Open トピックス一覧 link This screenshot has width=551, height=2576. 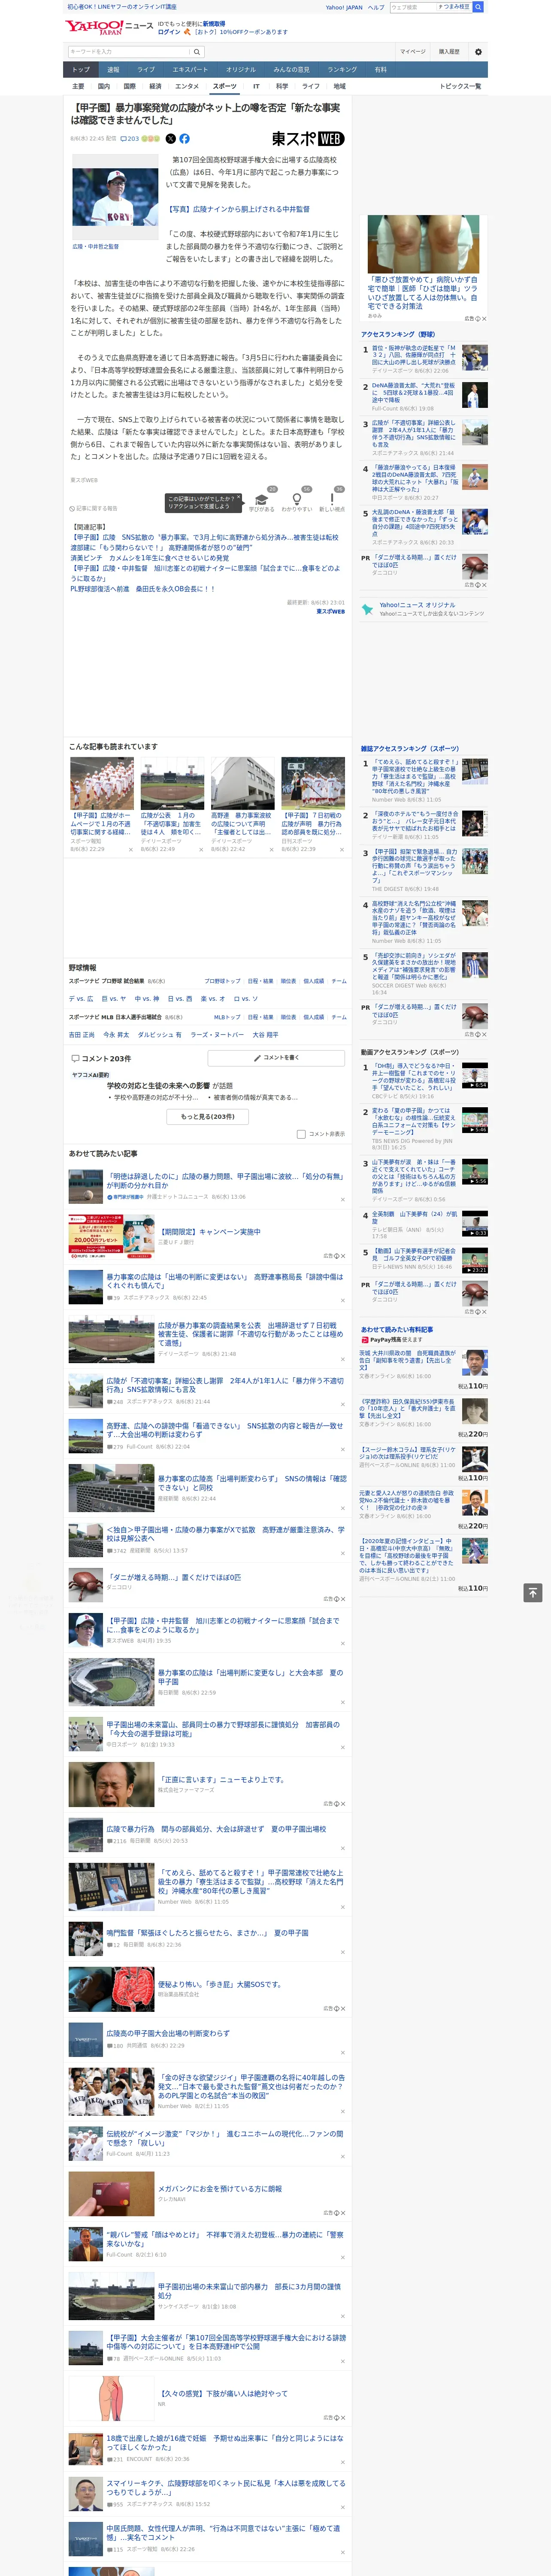pyautogui.click(x=460, y=86)
